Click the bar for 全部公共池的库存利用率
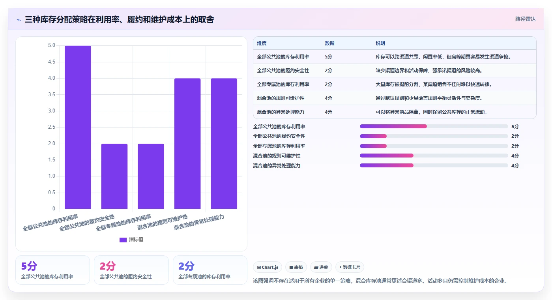Image resolution: width=552 pixels, height=300 pixels. pos(78,127)
